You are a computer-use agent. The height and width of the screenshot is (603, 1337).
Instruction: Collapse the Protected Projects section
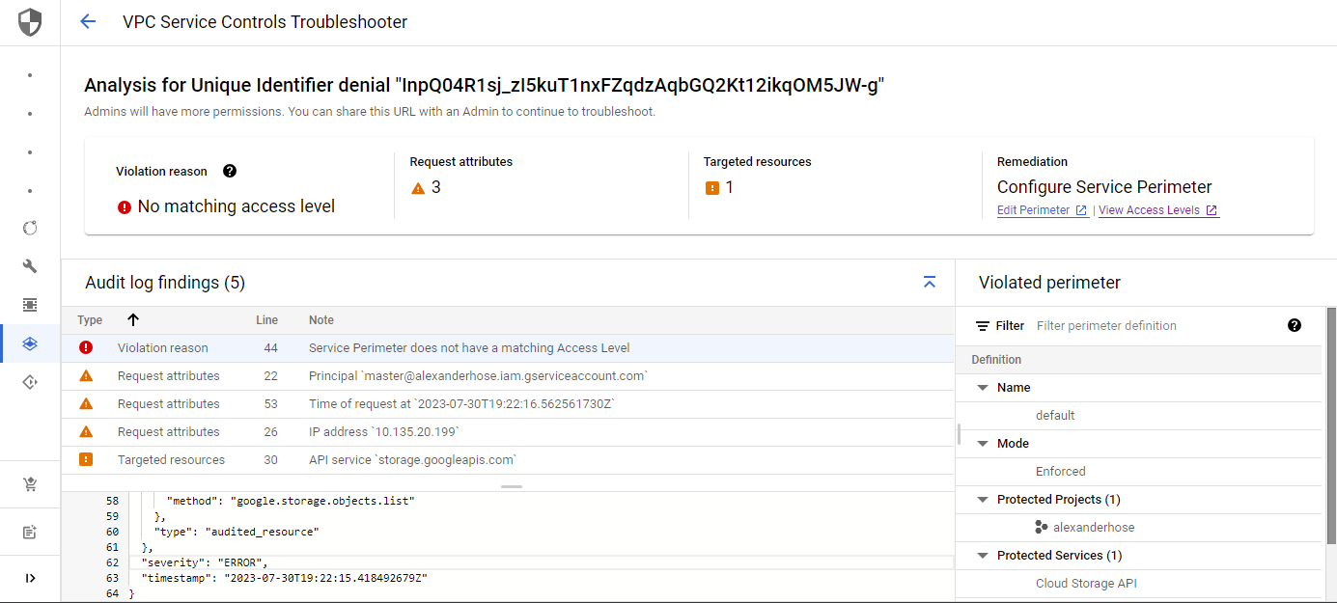click(x=983, y=500)
